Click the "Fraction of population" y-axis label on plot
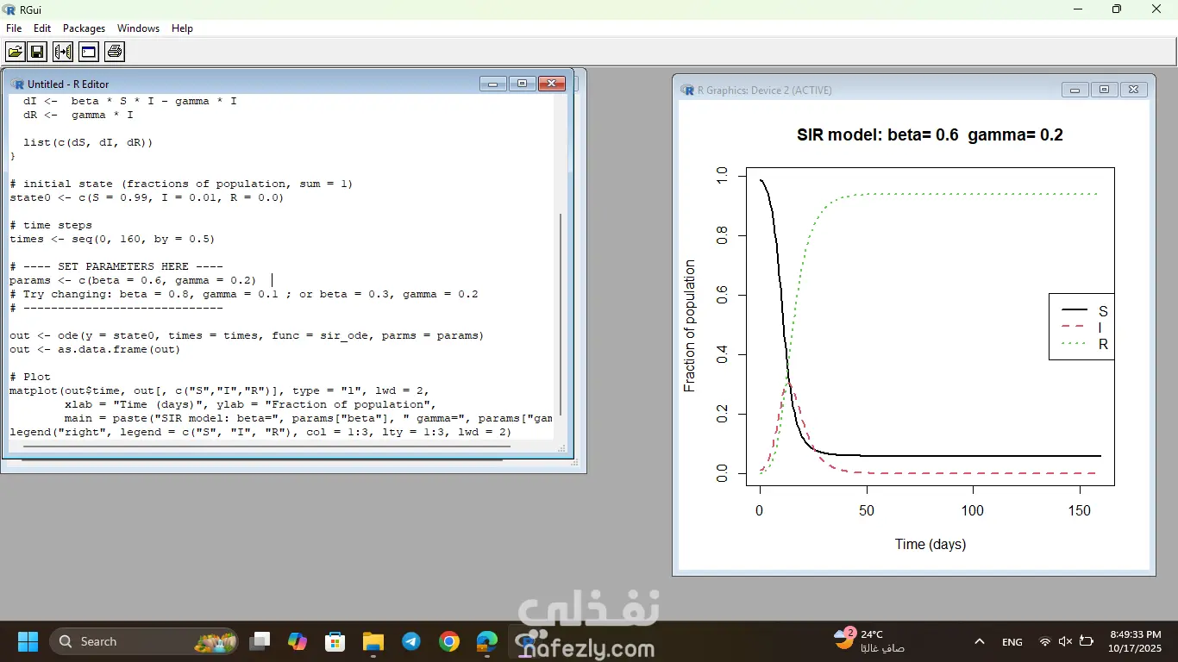This screenshot has height=662, width=1178. click(x=689, y=326)
